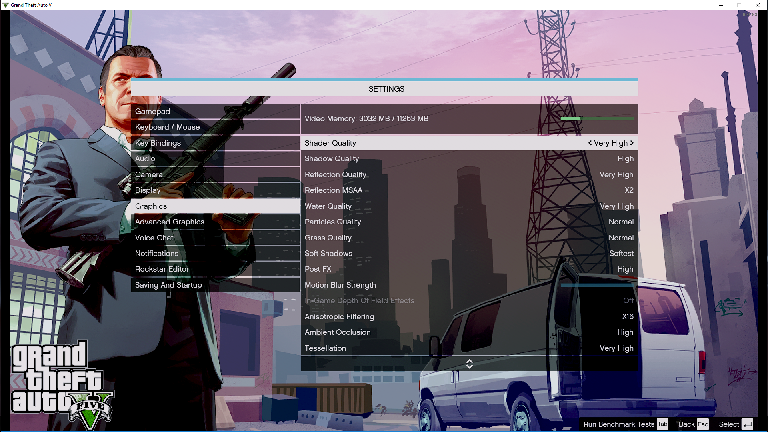The width and height of the screenshot is (768, 432).
Task: Select the Shadow Quality option row
Action: 469,159
